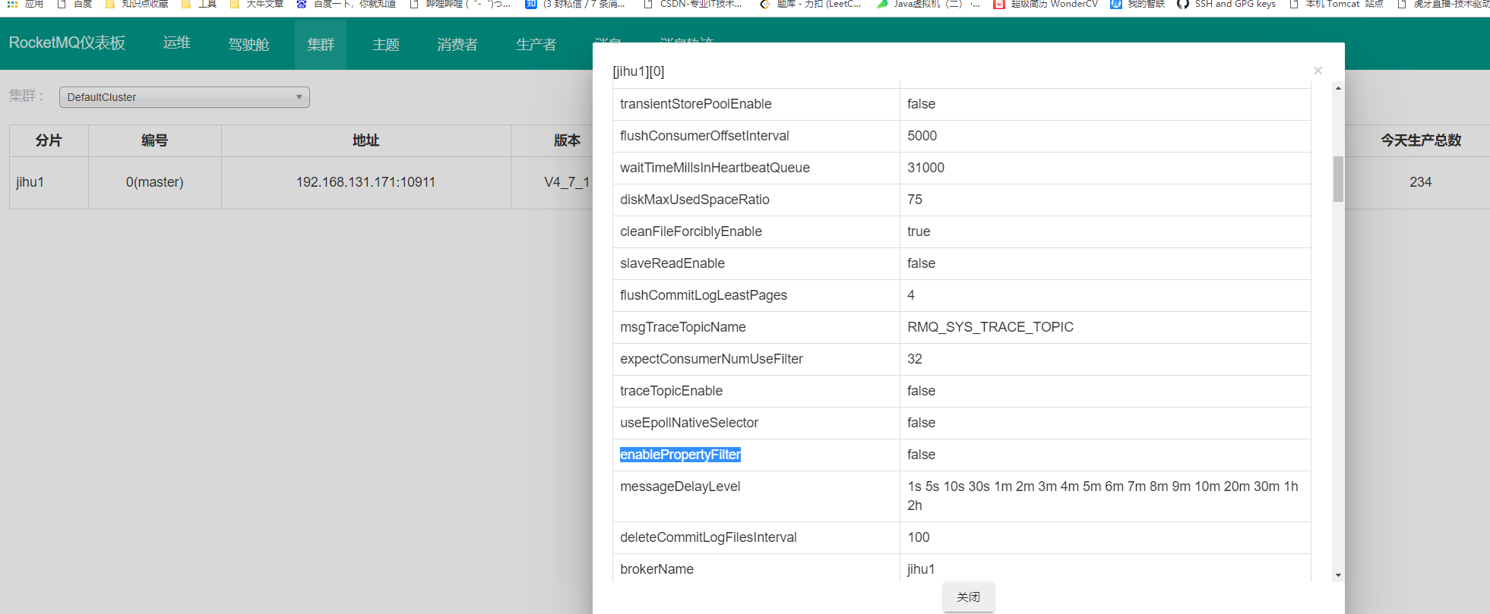Select the 集群 tab in the navbar
Image resolution: width=1490 pixels, height=614 pixels.
pos(321,45)
